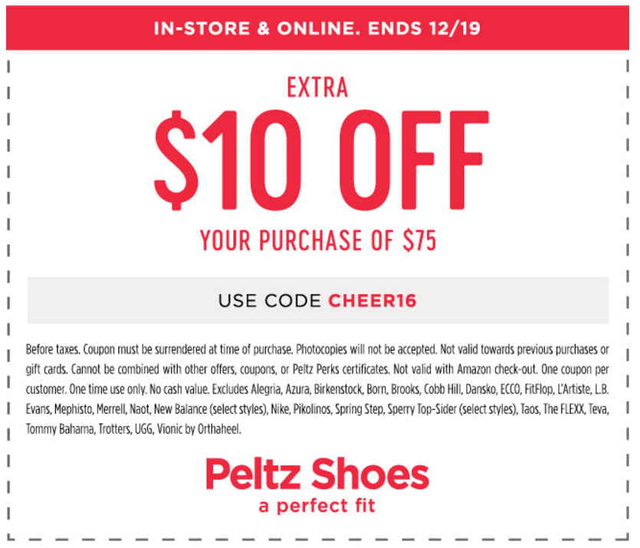640x548 pixels.
Task: Click the New Balance (select styles) text
Action: [210, 409]
